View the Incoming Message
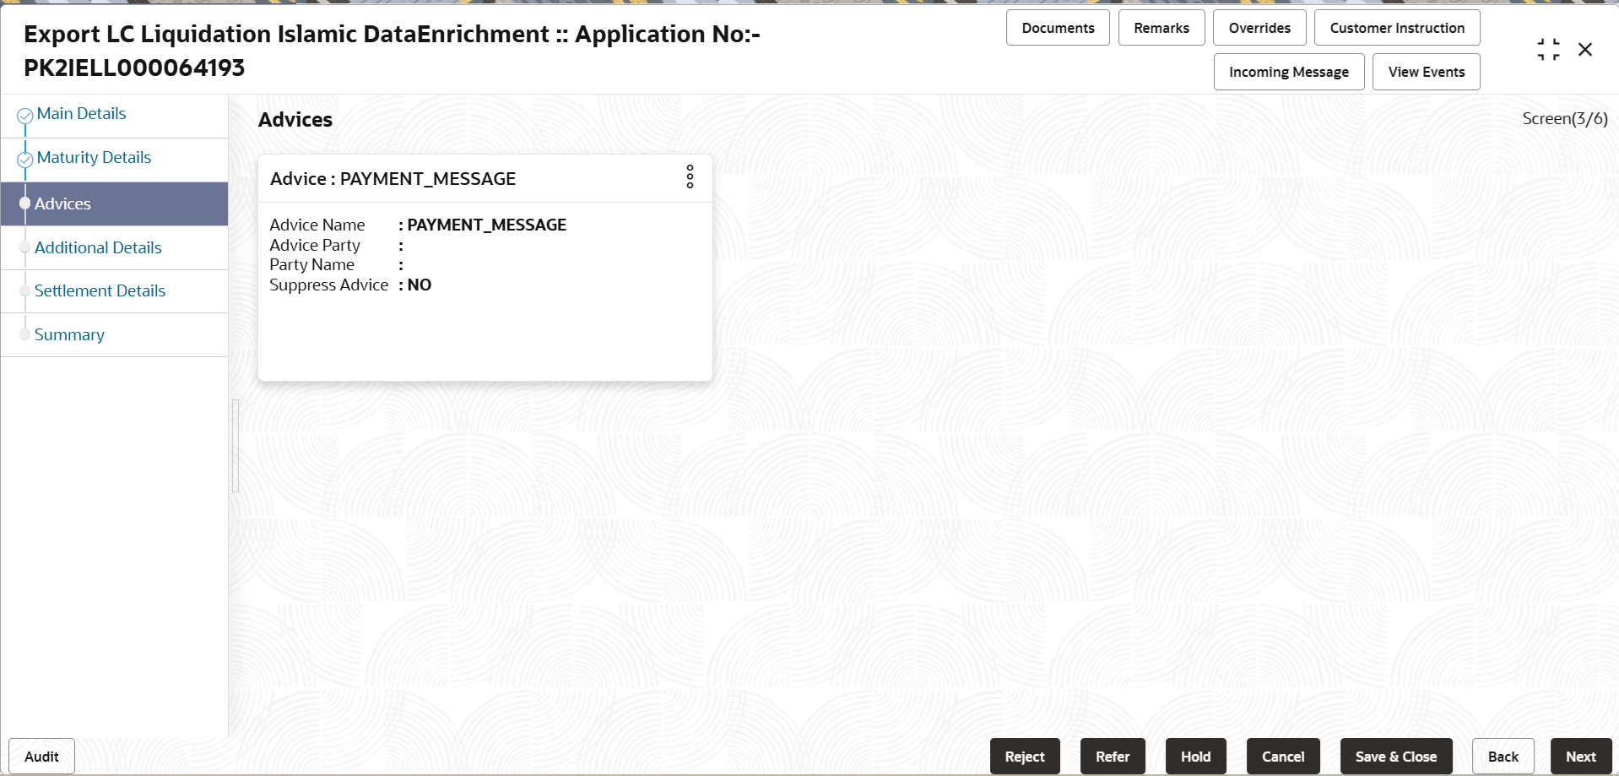Image resolution: width=1619 pixels, height=776 pixels. (1289, 72)
